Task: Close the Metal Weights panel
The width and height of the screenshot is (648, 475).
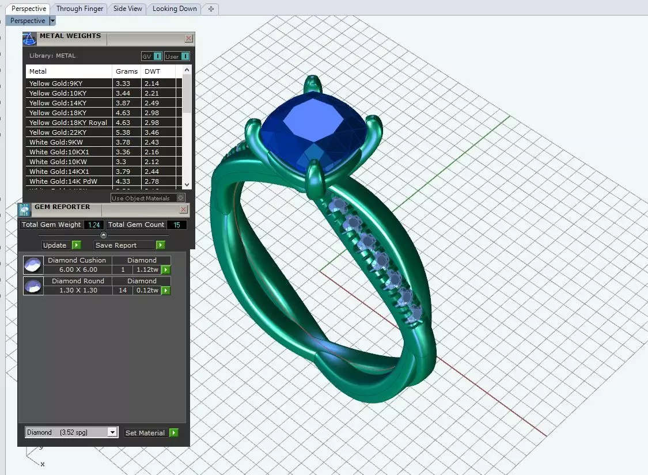Action: 188,39
